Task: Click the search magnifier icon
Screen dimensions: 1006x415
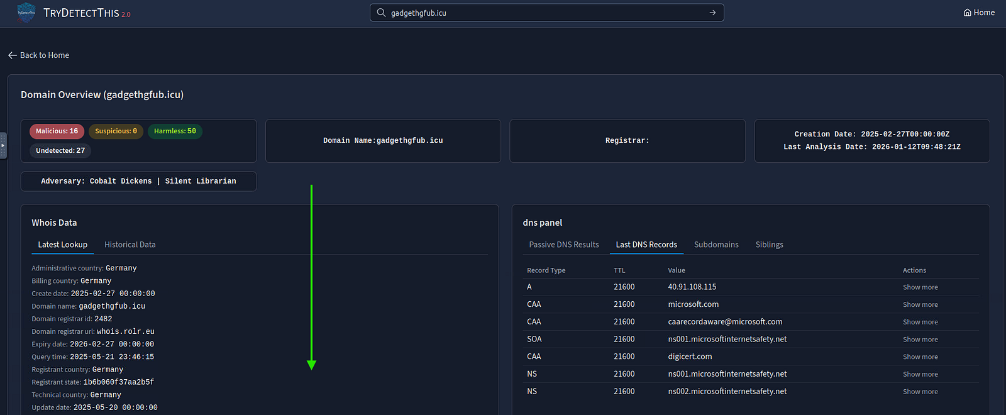Action: click(381, 13)
